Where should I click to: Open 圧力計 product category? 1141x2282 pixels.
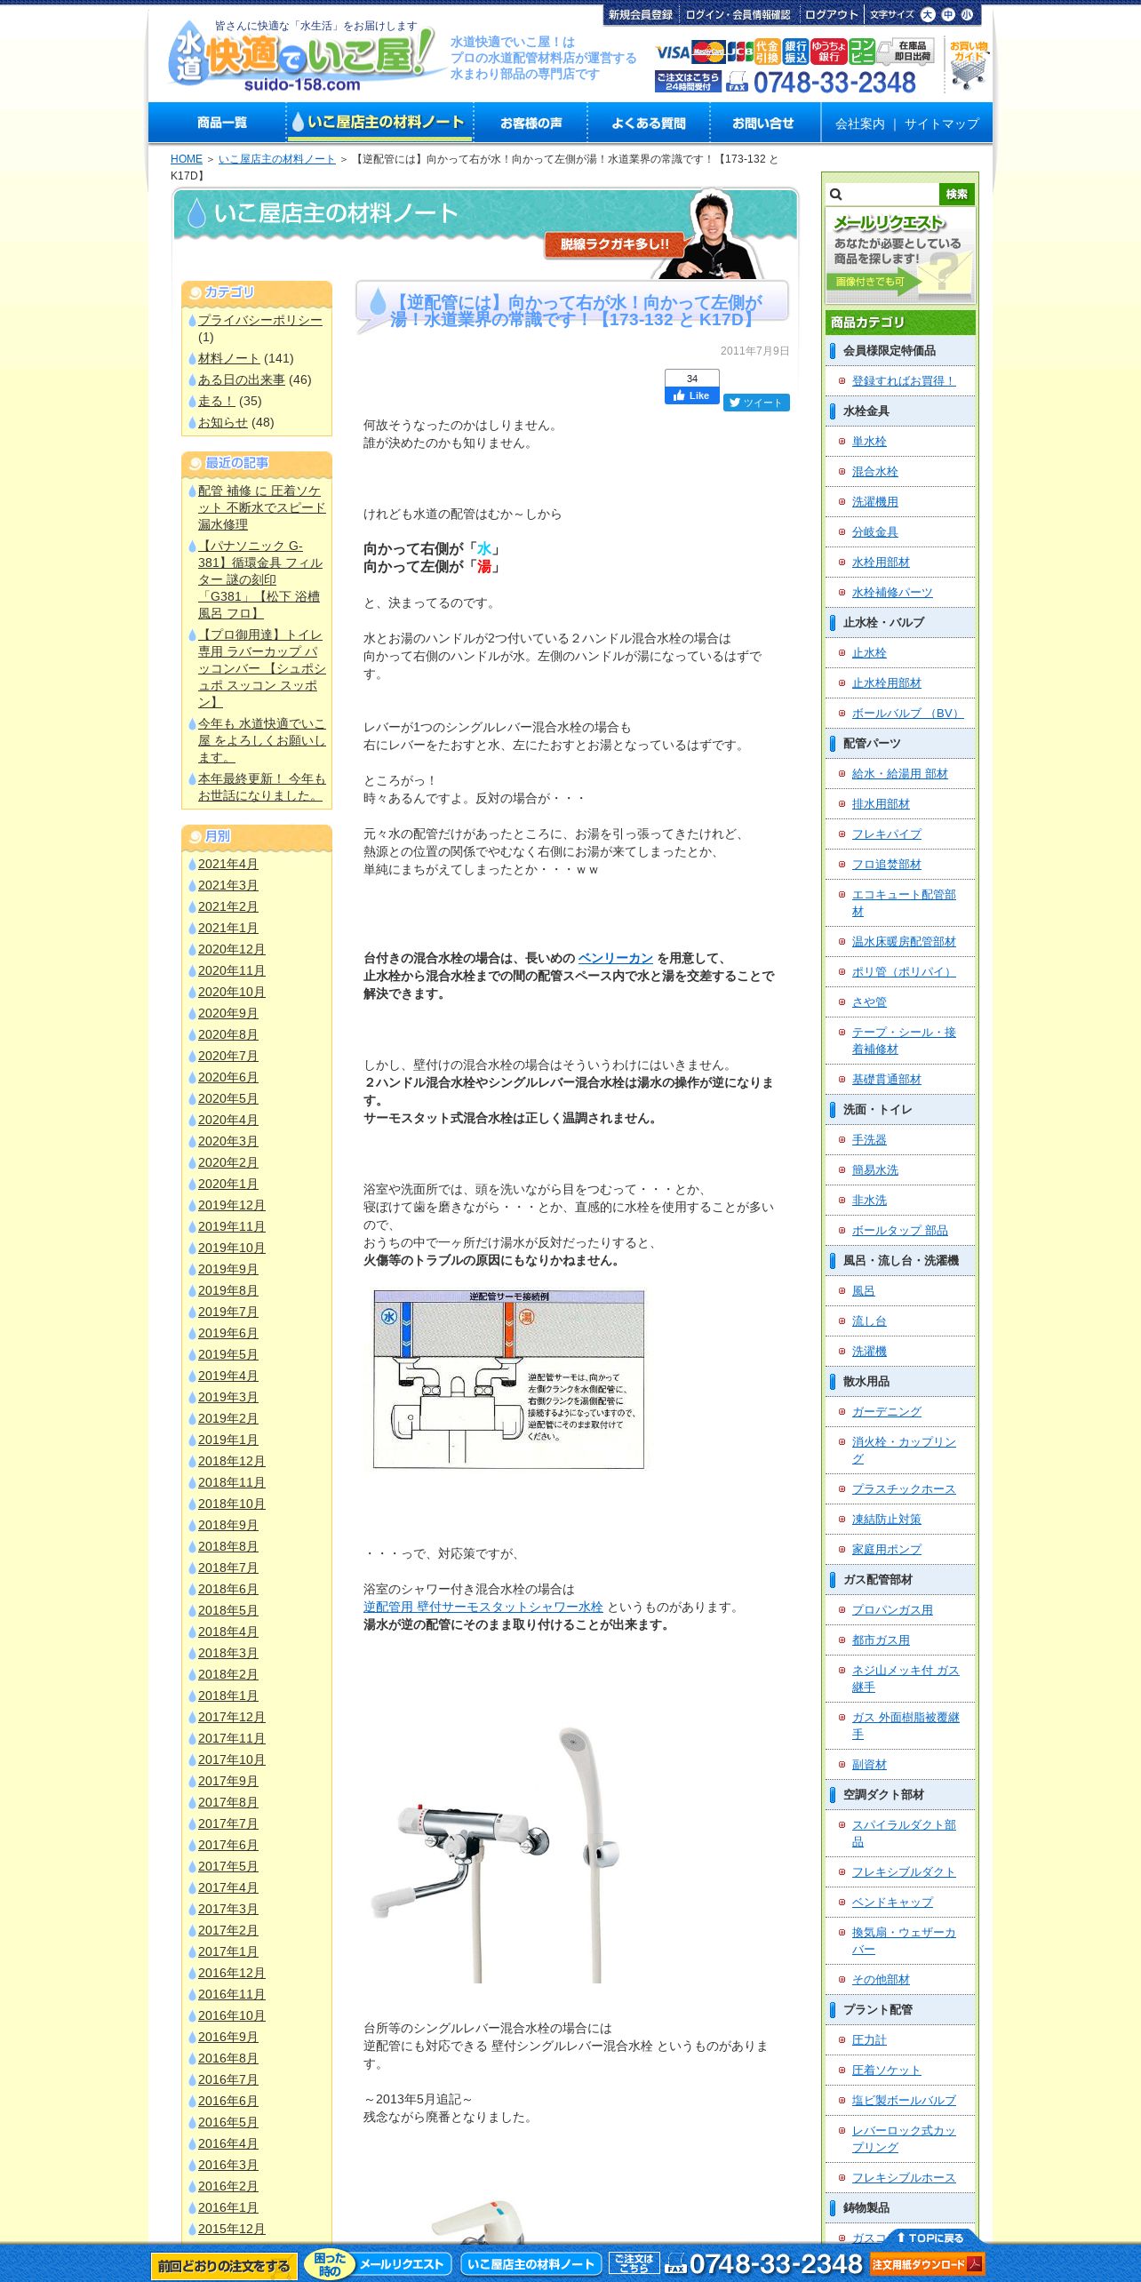click(x=869, y=2040)
